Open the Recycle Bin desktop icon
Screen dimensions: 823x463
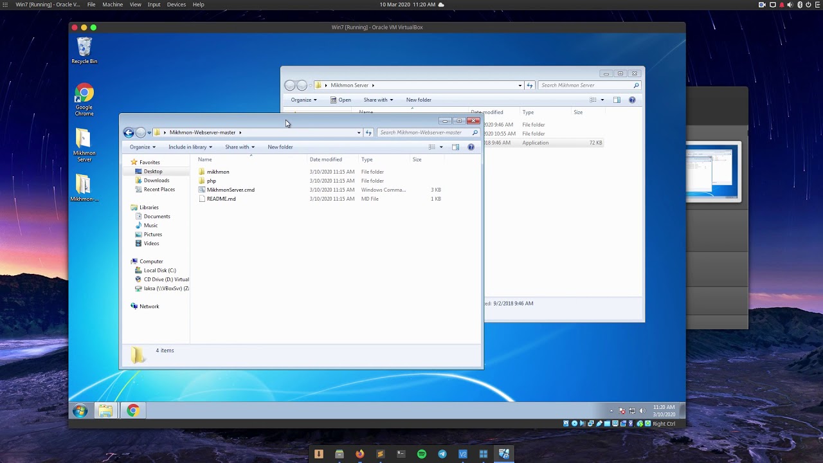84,51
